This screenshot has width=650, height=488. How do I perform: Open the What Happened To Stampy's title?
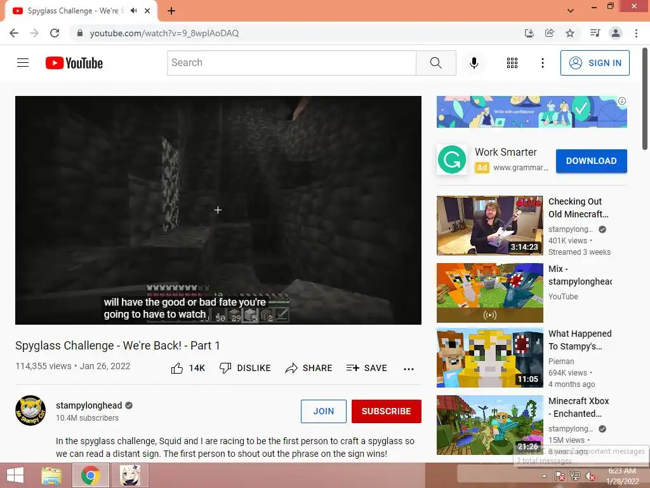[580, 340]
